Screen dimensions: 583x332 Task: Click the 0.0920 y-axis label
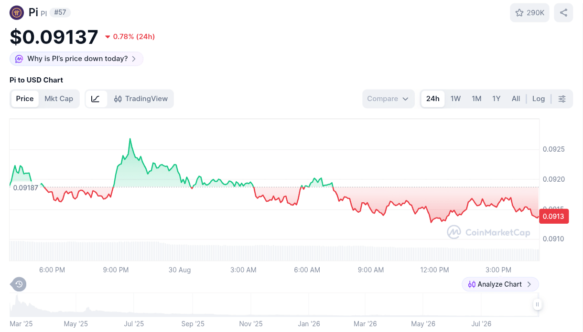(x=554, y=179)
